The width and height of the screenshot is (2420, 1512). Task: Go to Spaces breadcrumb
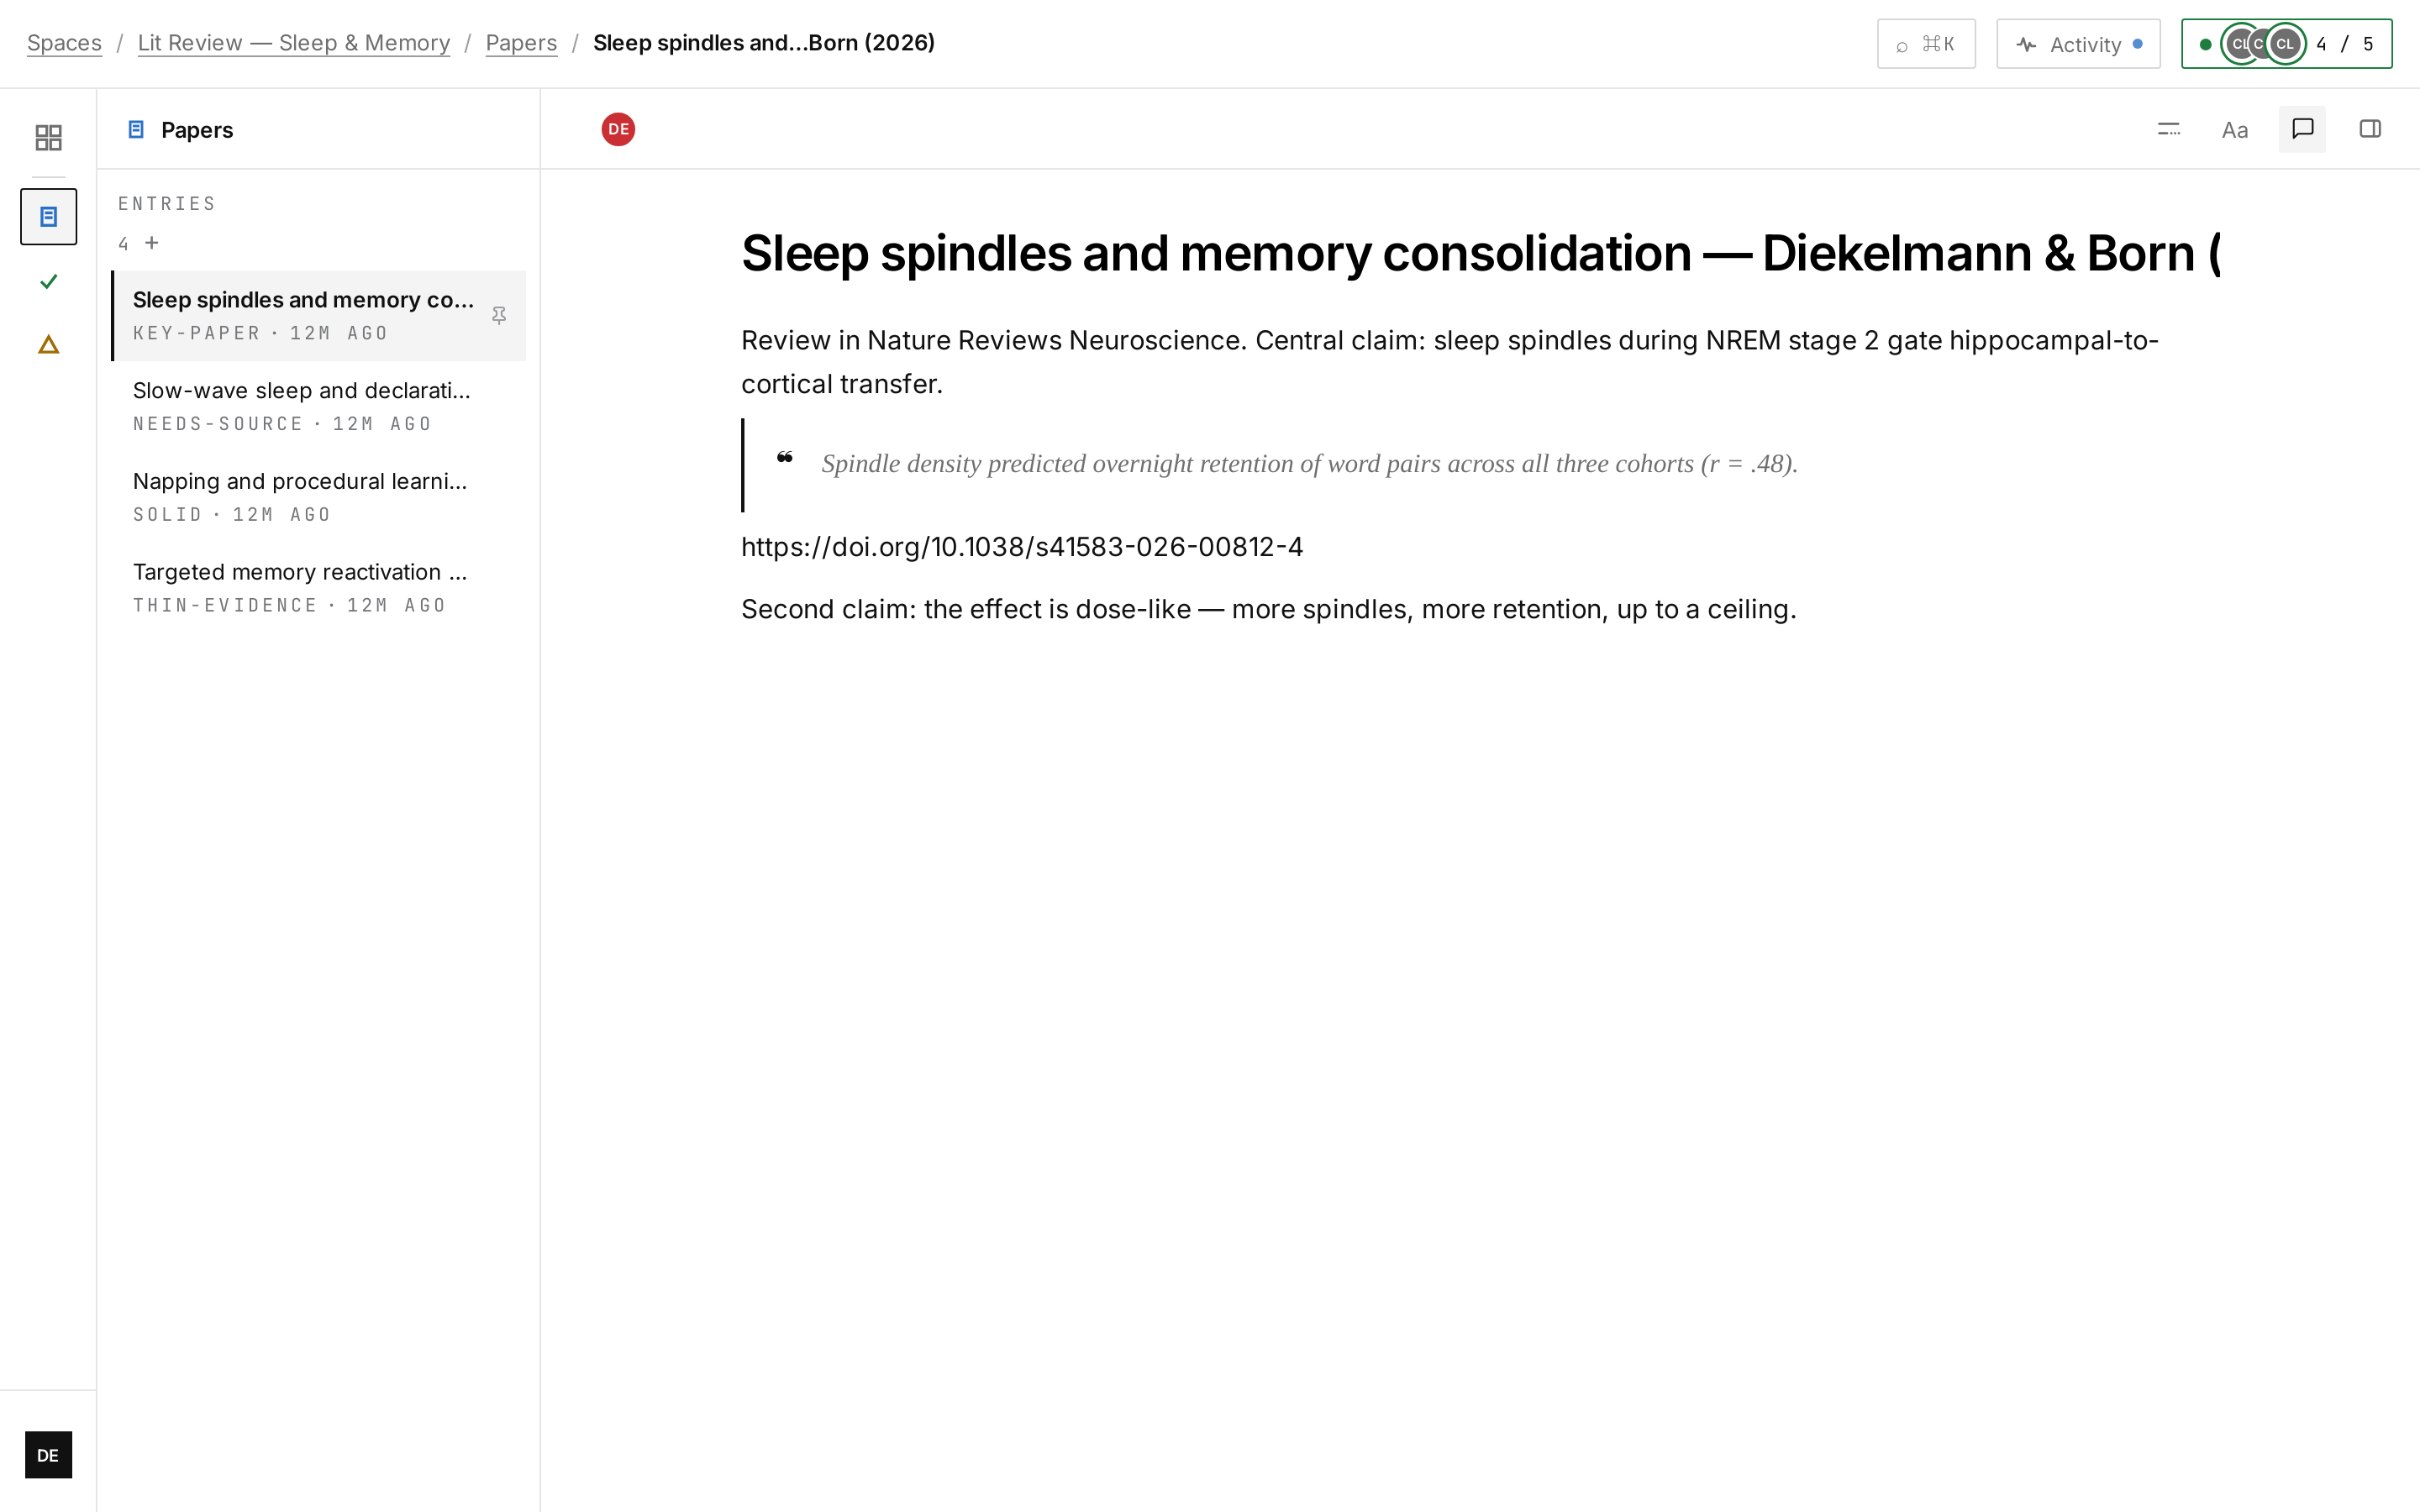point(64,43)
